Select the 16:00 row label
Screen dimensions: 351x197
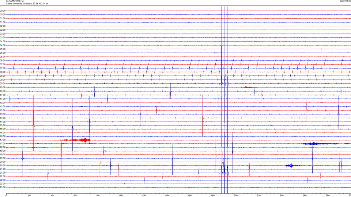click(3, 132)
